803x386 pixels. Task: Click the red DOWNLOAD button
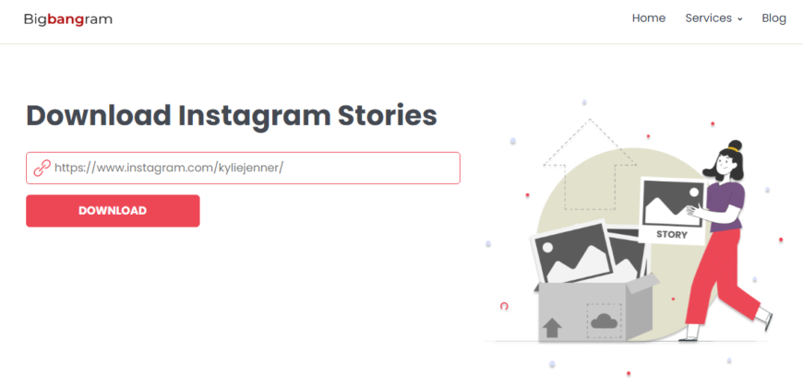pos(113,211)
